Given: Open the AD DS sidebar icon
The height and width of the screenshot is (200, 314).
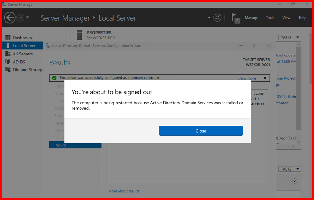Looking at the screenshot, I should (x=8, y=62).
